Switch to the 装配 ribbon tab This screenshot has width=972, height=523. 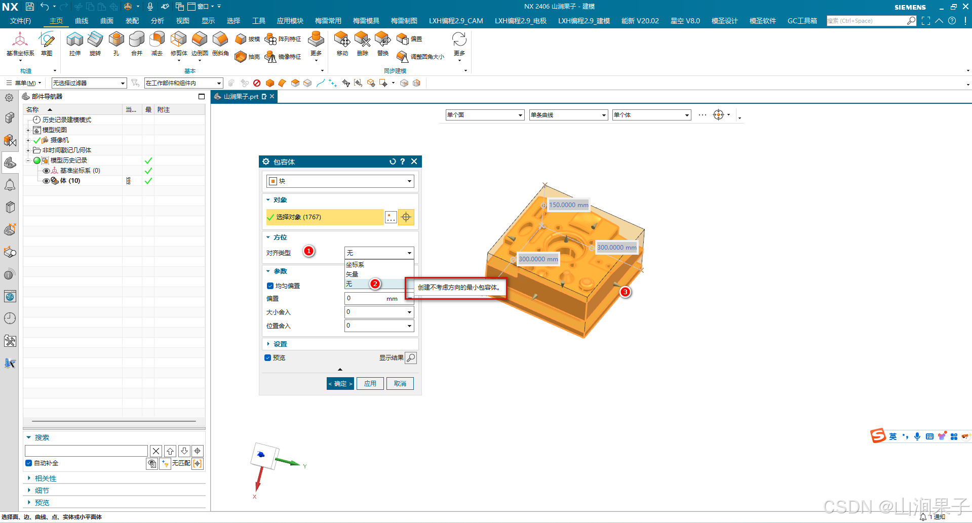tap(132, 21)
